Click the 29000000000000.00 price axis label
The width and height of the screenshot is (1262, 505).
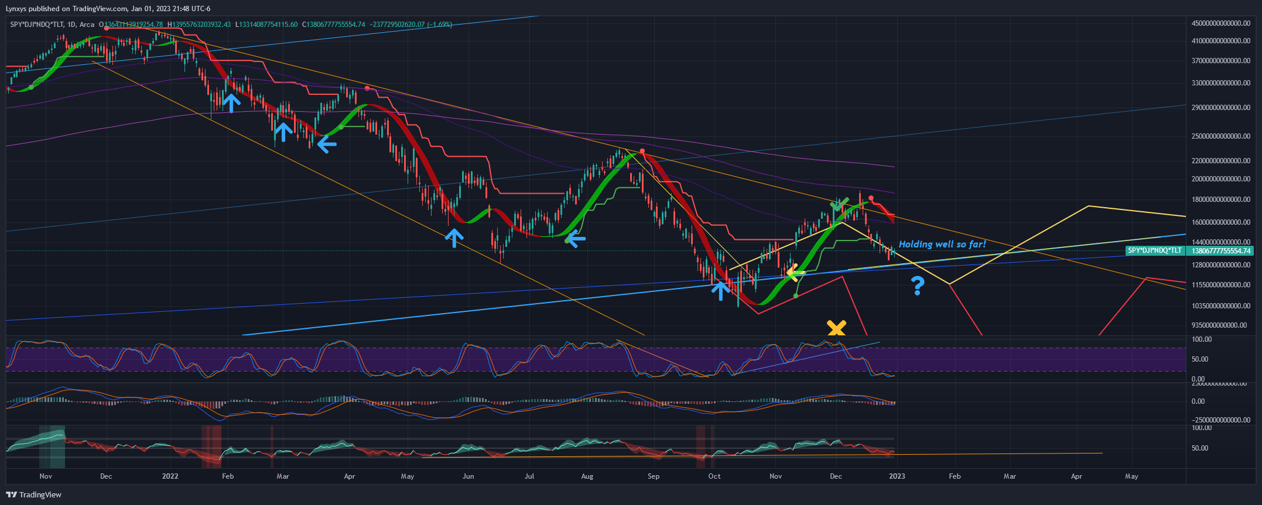tap(1220, 108)
